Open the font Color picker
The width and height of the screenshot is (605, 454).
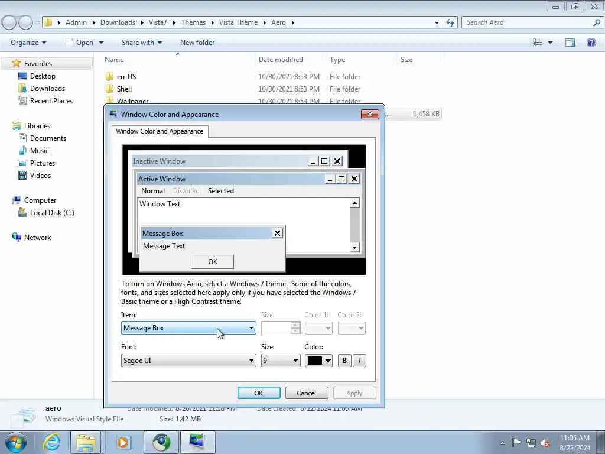pos(318,361)
